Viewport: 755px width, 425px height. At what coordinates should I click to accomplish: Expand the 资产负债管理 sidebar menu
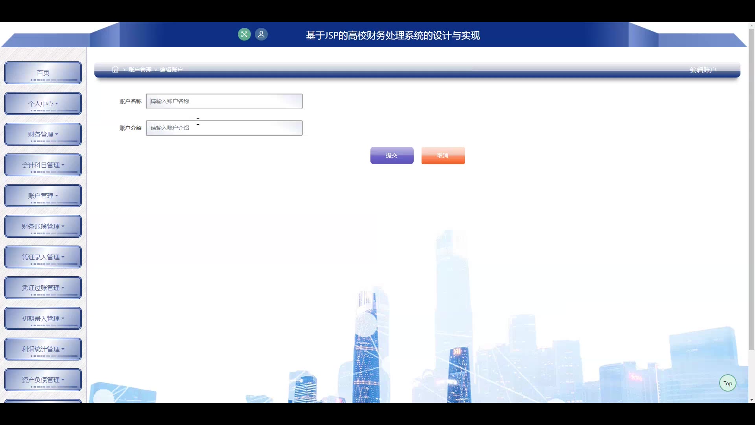click(x=43, y=380)
